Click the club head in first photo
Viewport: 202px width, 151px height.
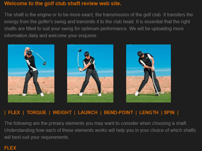(x=44, y=63)
